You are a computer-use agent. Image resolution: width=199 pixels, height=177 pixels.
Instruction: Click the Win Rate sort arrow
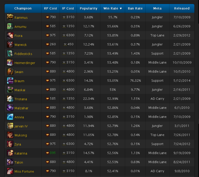point(121,9)
